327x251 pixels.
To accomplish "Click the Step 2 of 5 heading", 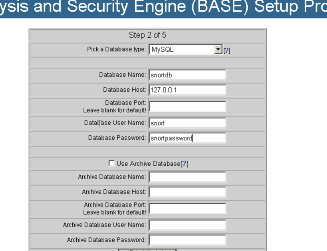I will coord(147,35).
